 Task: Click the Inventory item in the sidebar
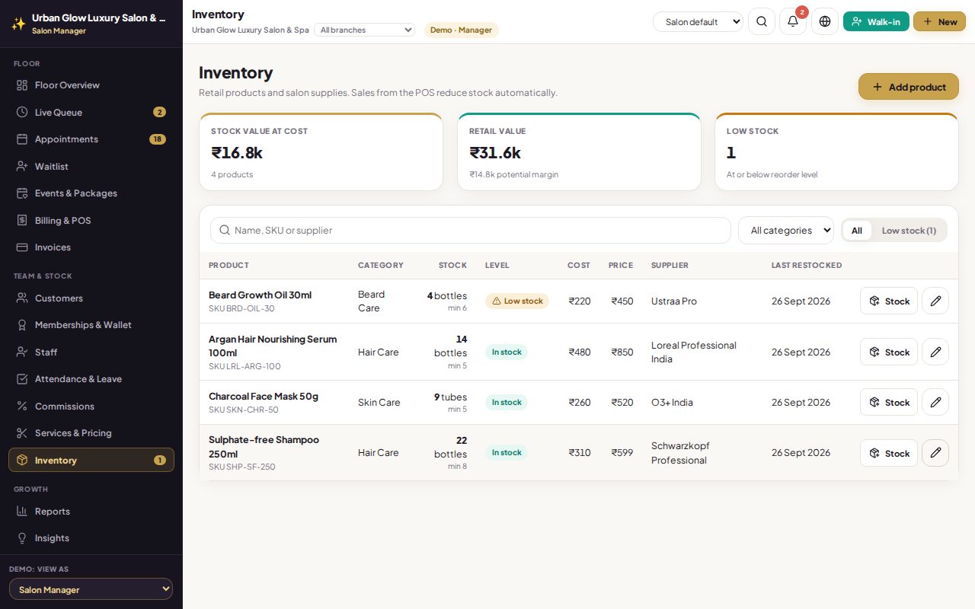click(91, 461)
